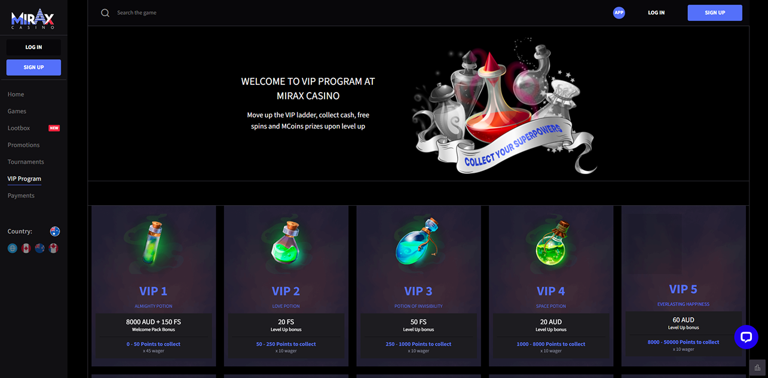The width and height of the screenshot is (768, 378).
Task: Select the VIP 3 potion card image
Action: [418, 243]
